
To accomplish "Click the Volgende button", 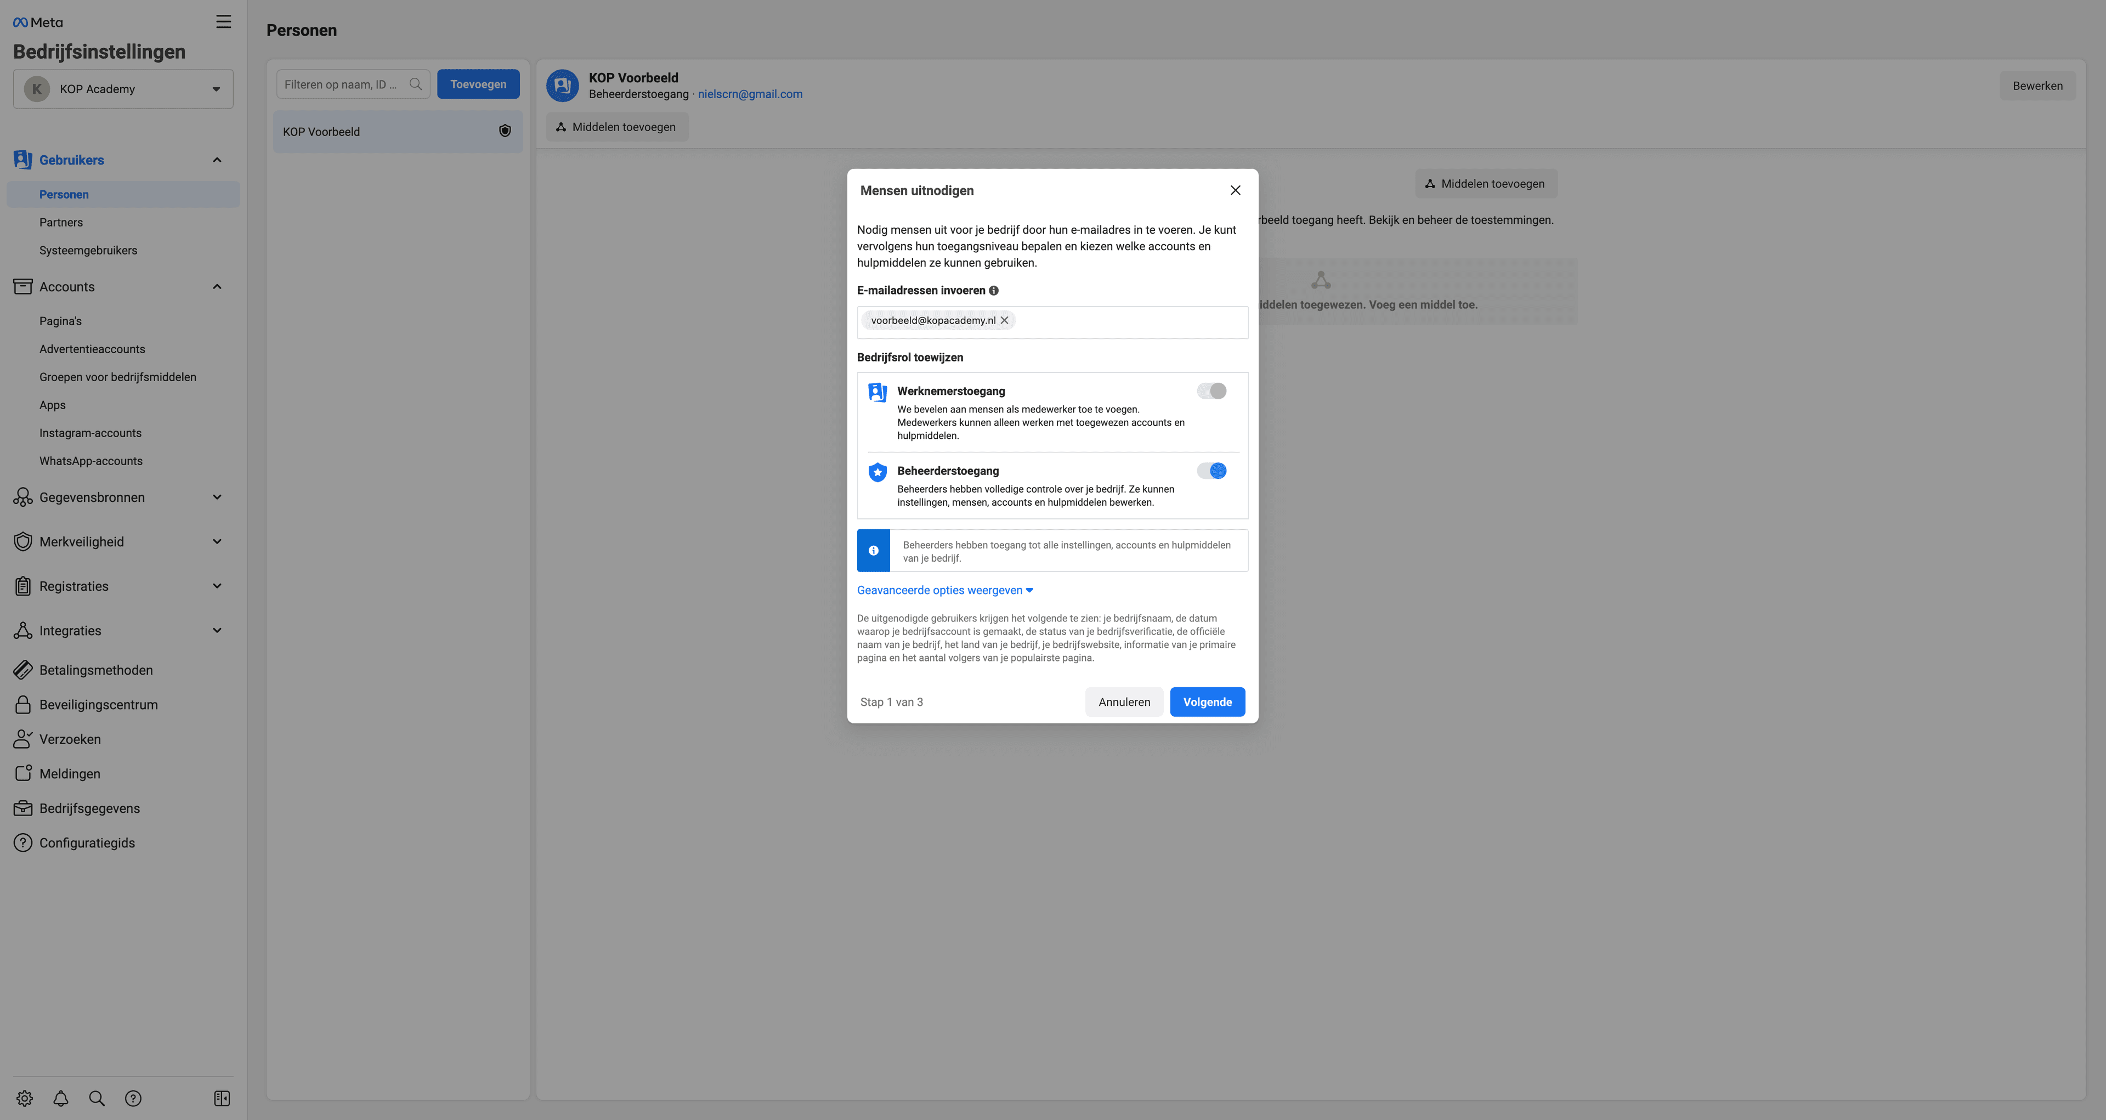I will tap(1208, 702).
